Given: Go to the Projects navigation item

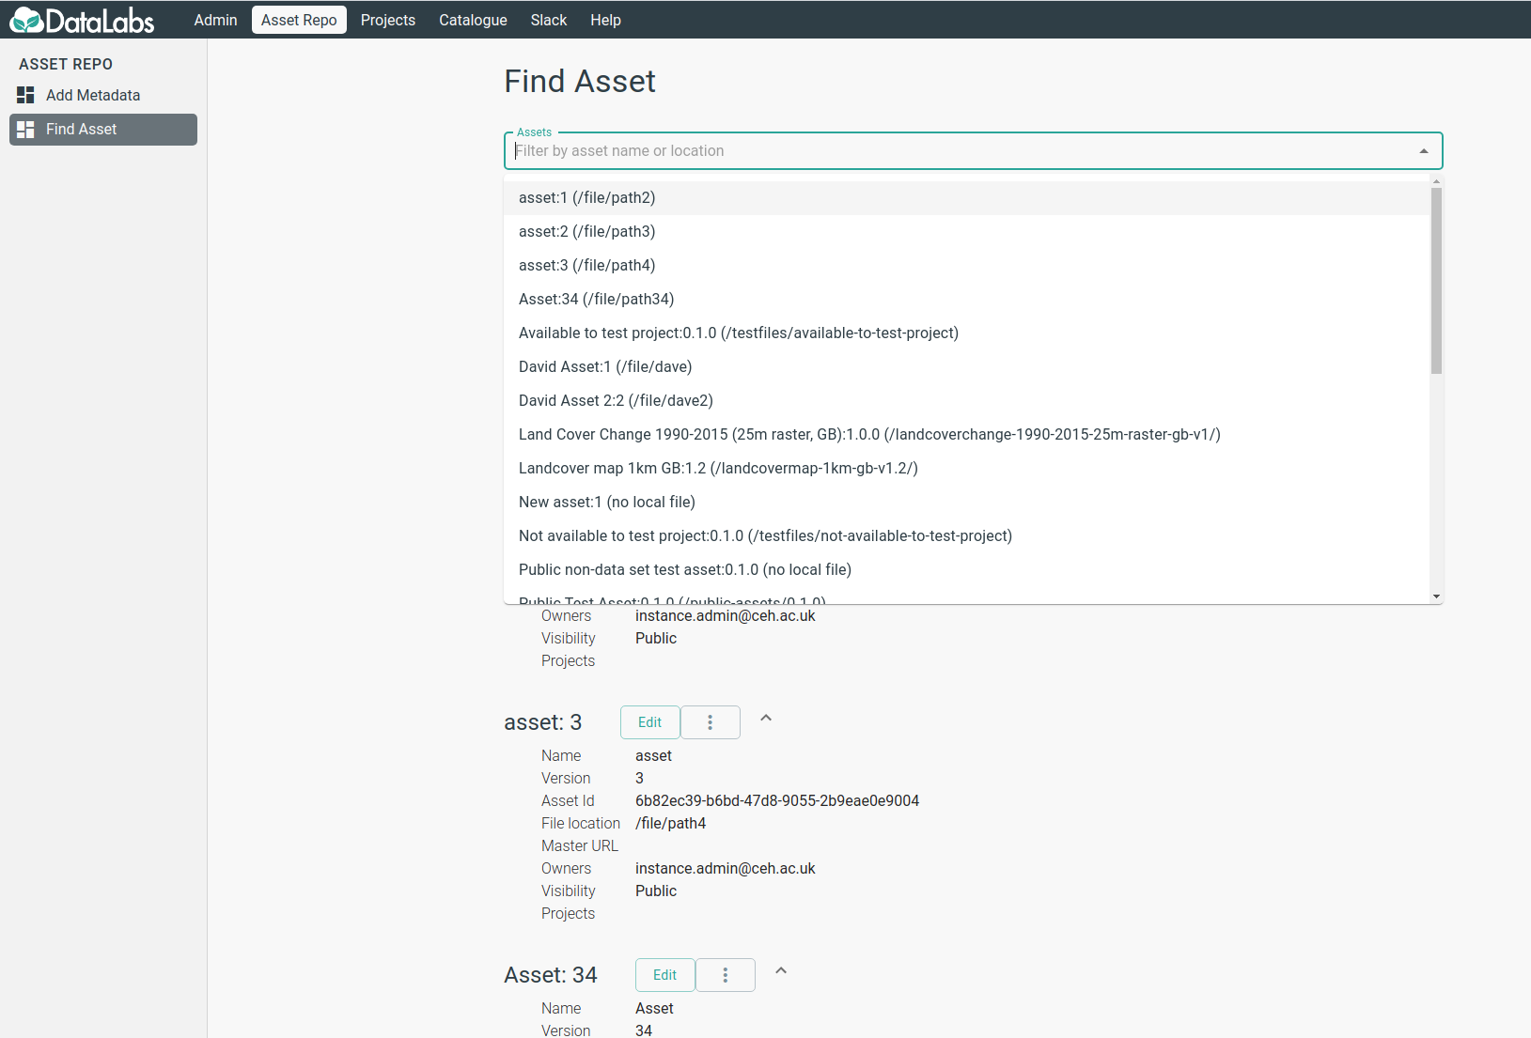Looking at the screenshot, I should [x=388, y=20].
